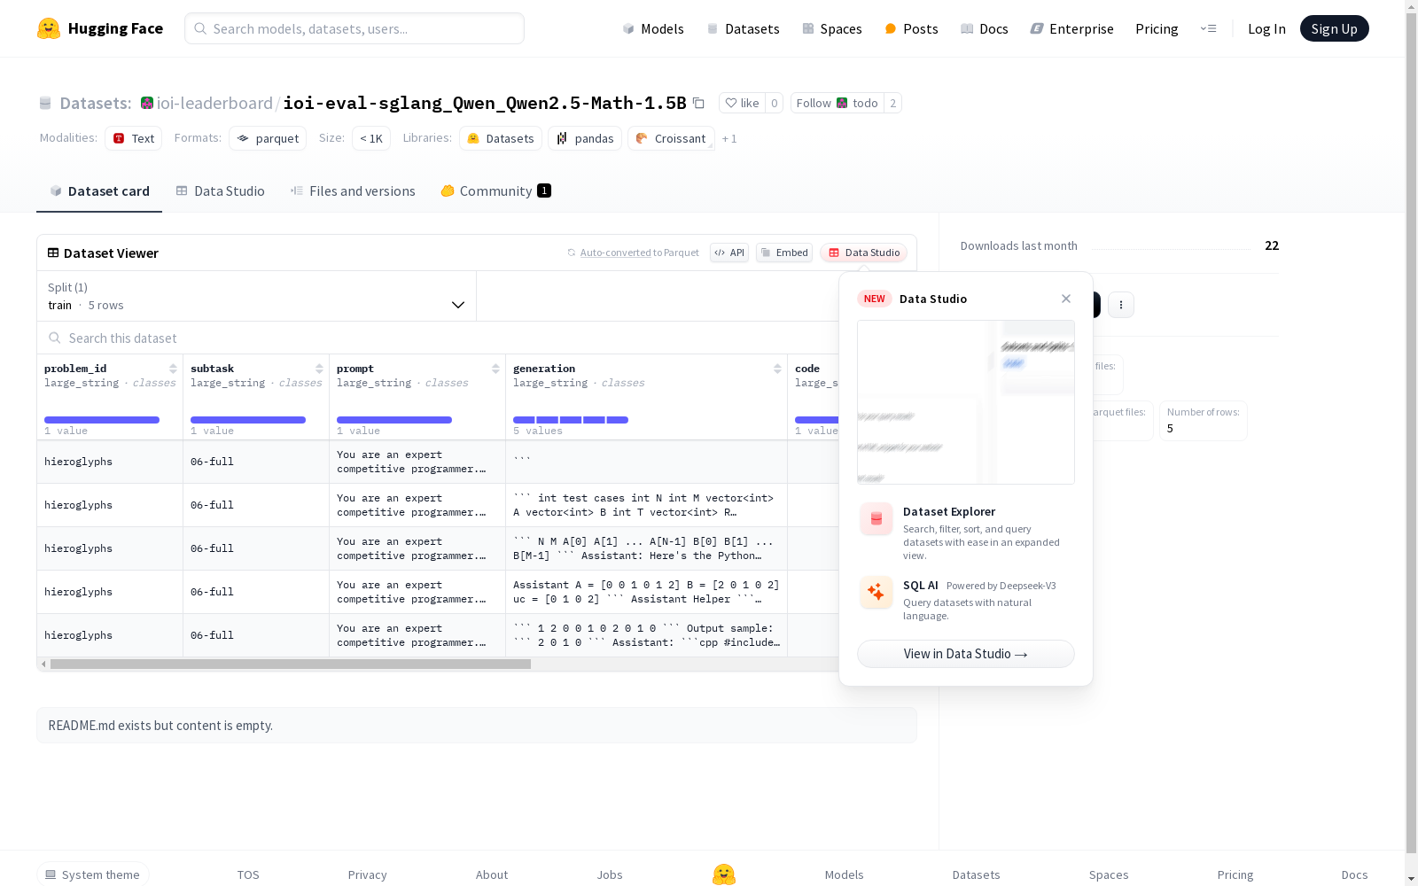Click the SQL AI option title
This screenshot has width=1418, height=886.
pos(921,585)
